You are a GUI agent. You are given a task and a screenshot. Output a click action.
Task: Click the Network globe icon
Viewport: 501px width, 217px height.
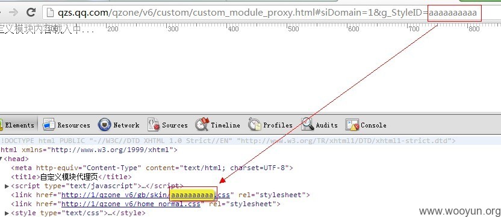pyautogui.click(x=105, y=124)
